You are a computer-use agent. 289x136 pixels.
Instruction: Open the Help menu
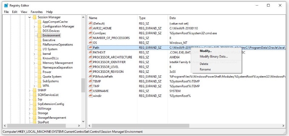pyautogui.click(x=49, y=12)
